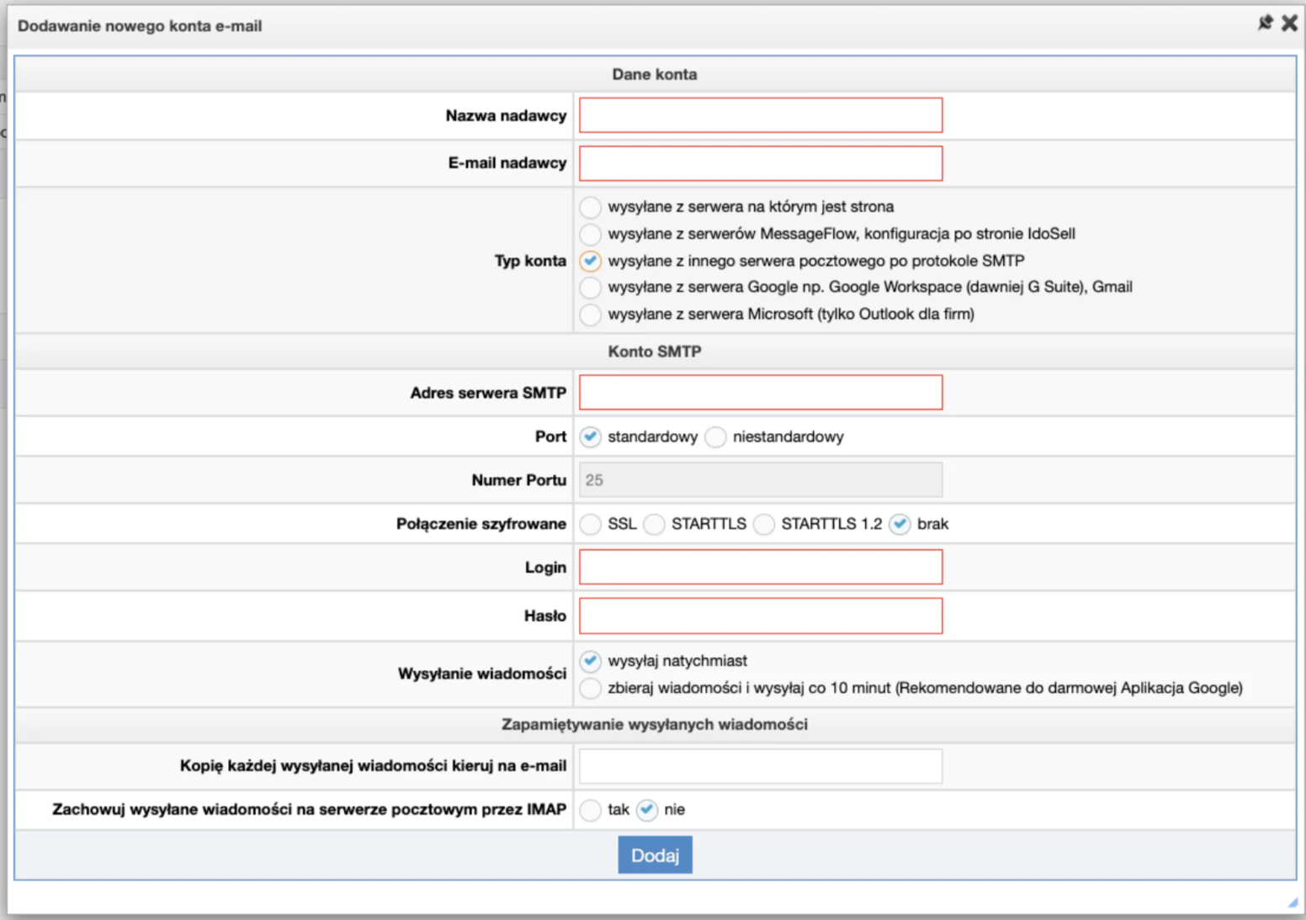
Task: Select 'wysyłane z serwera na którym jest strona'
Action: (x=591, y=207)
